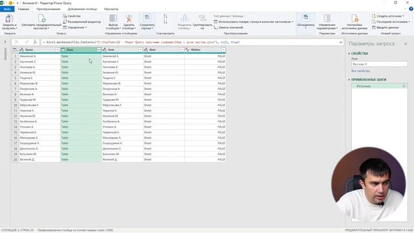Open the Item column filter dropdown
This screenshot has height=233, width=414.
coord(140,50)
